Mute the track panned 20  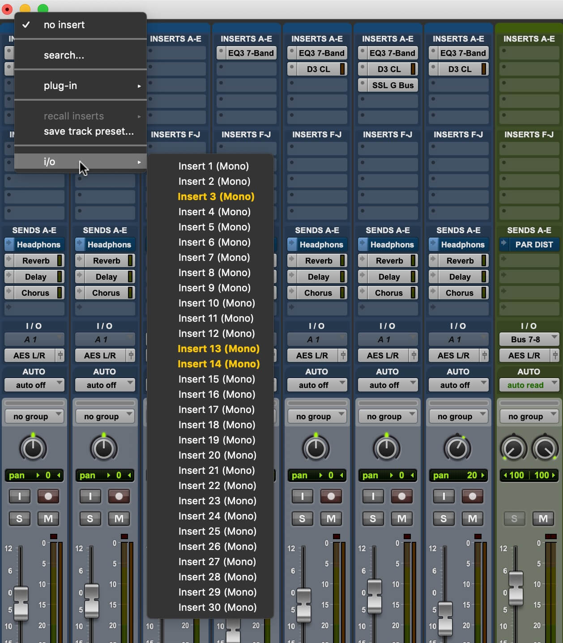(x=472, y=518)
